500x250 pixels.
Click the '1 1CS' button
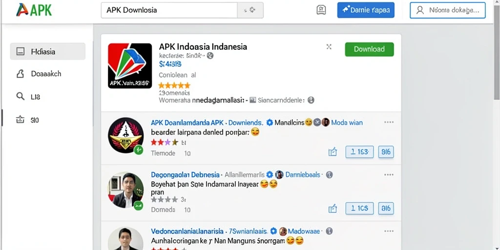point(359,208)
